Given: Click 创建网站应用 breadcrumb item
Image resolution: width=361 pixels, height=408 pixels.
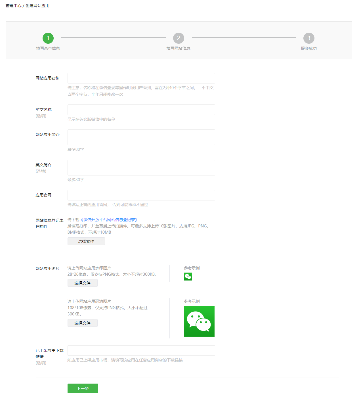Looking at the screenshot, I should click(x=37, y=6).
